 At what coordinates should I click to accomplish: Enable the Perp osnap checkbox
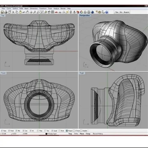coord(38,131)
